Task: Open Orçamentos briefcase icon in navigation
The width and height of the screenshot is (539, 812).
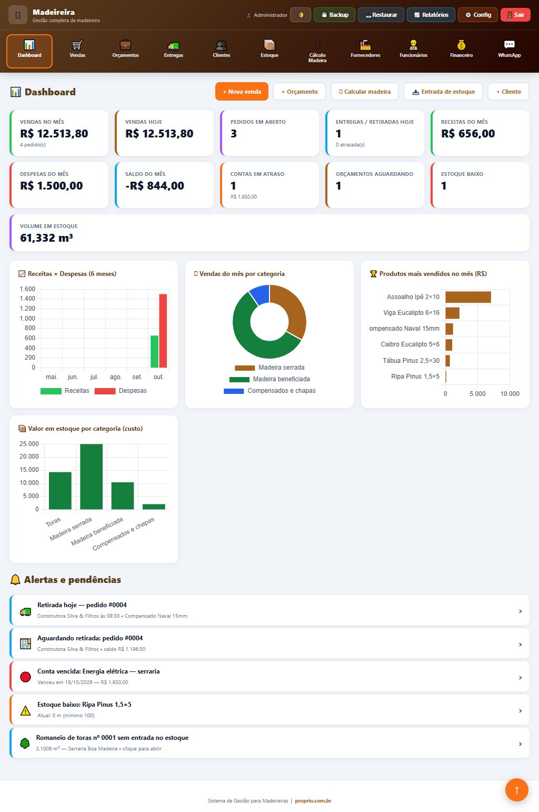Action: (125, 45)
